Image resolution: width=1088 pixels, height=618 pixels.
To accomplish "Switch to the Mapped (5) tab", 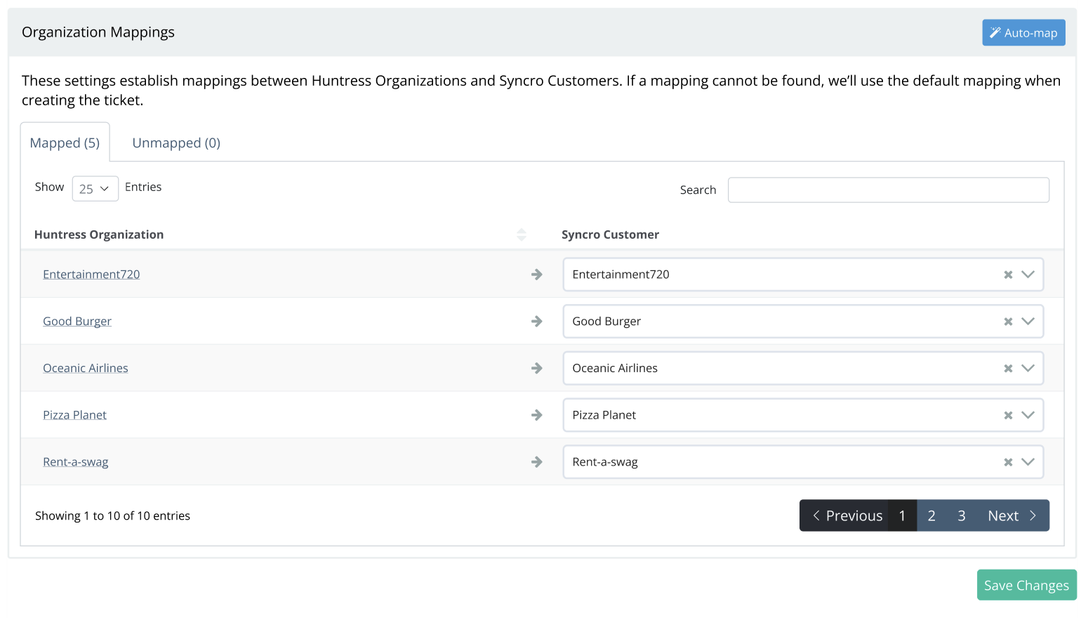I will [x=65, y=143].
